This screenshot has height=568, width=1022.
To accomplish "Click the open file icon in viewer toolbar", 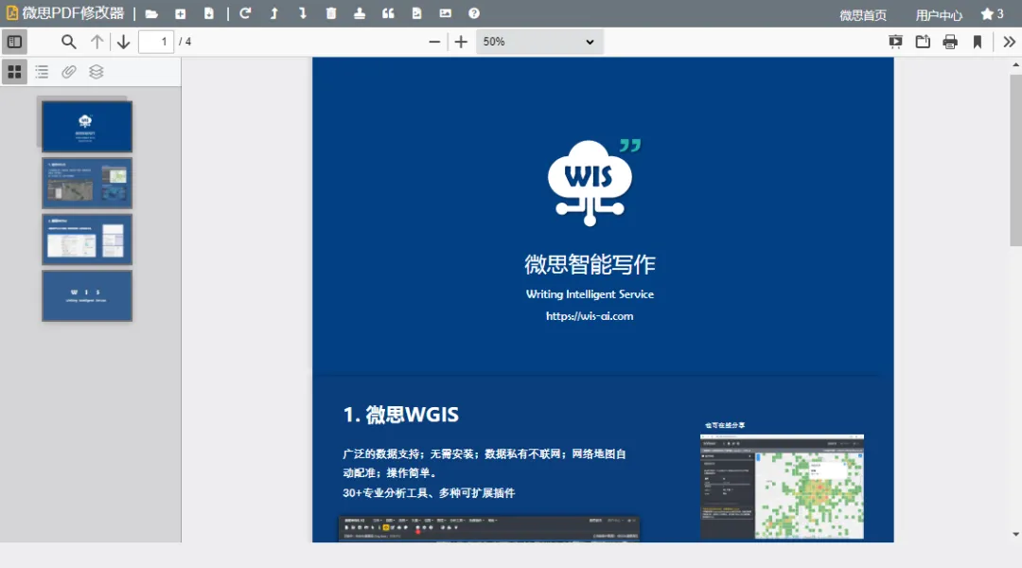I will [x=923, y=42].
